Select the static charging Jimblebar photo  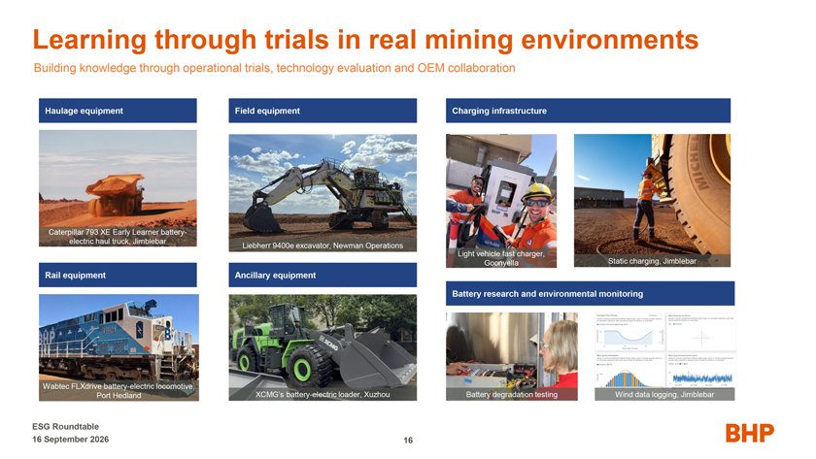(x=652, y=201)
